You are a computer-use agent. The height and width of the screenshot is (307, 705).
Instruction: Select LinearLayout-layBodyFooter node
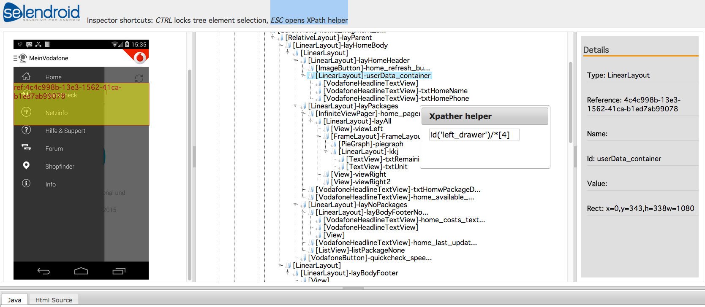349,273
